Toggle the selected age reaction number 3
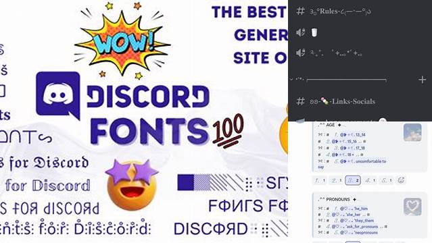The height and width of the screenshot is (243, 432). pos(353,180)
